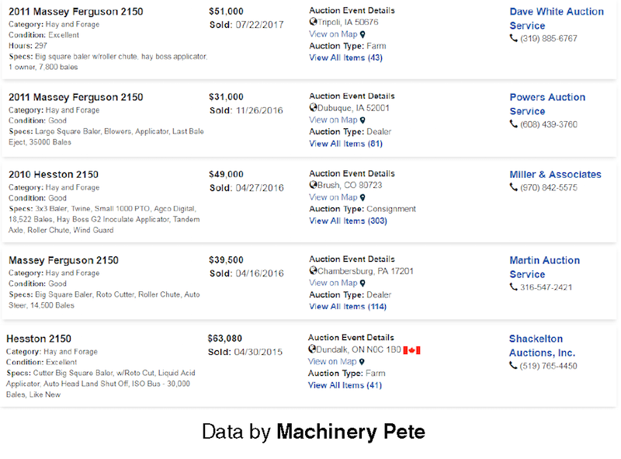Click globe icon beside Tripoli, IA 50676
The height and width of the screenshot is (459, 621).
coord(313,23)
